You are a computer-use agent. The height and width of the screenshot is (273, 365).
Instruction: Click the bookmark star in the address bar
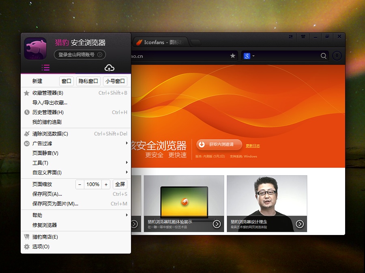click(x=232, y=56)
